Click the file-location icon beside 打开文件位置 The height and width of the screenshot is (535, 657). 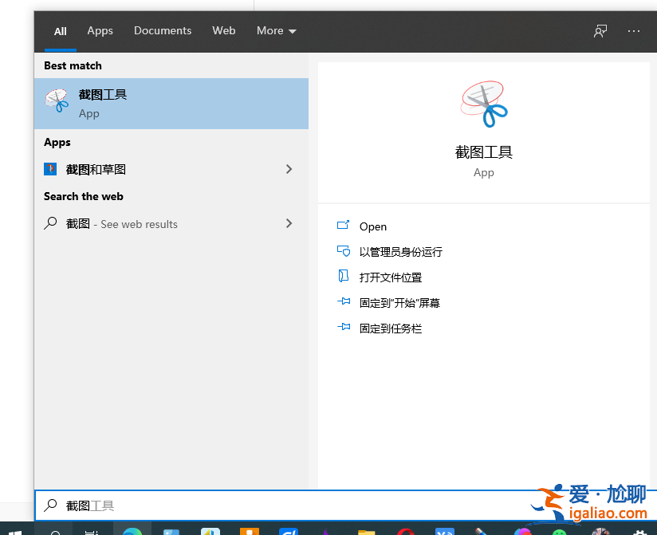click(x=343, y=277)
